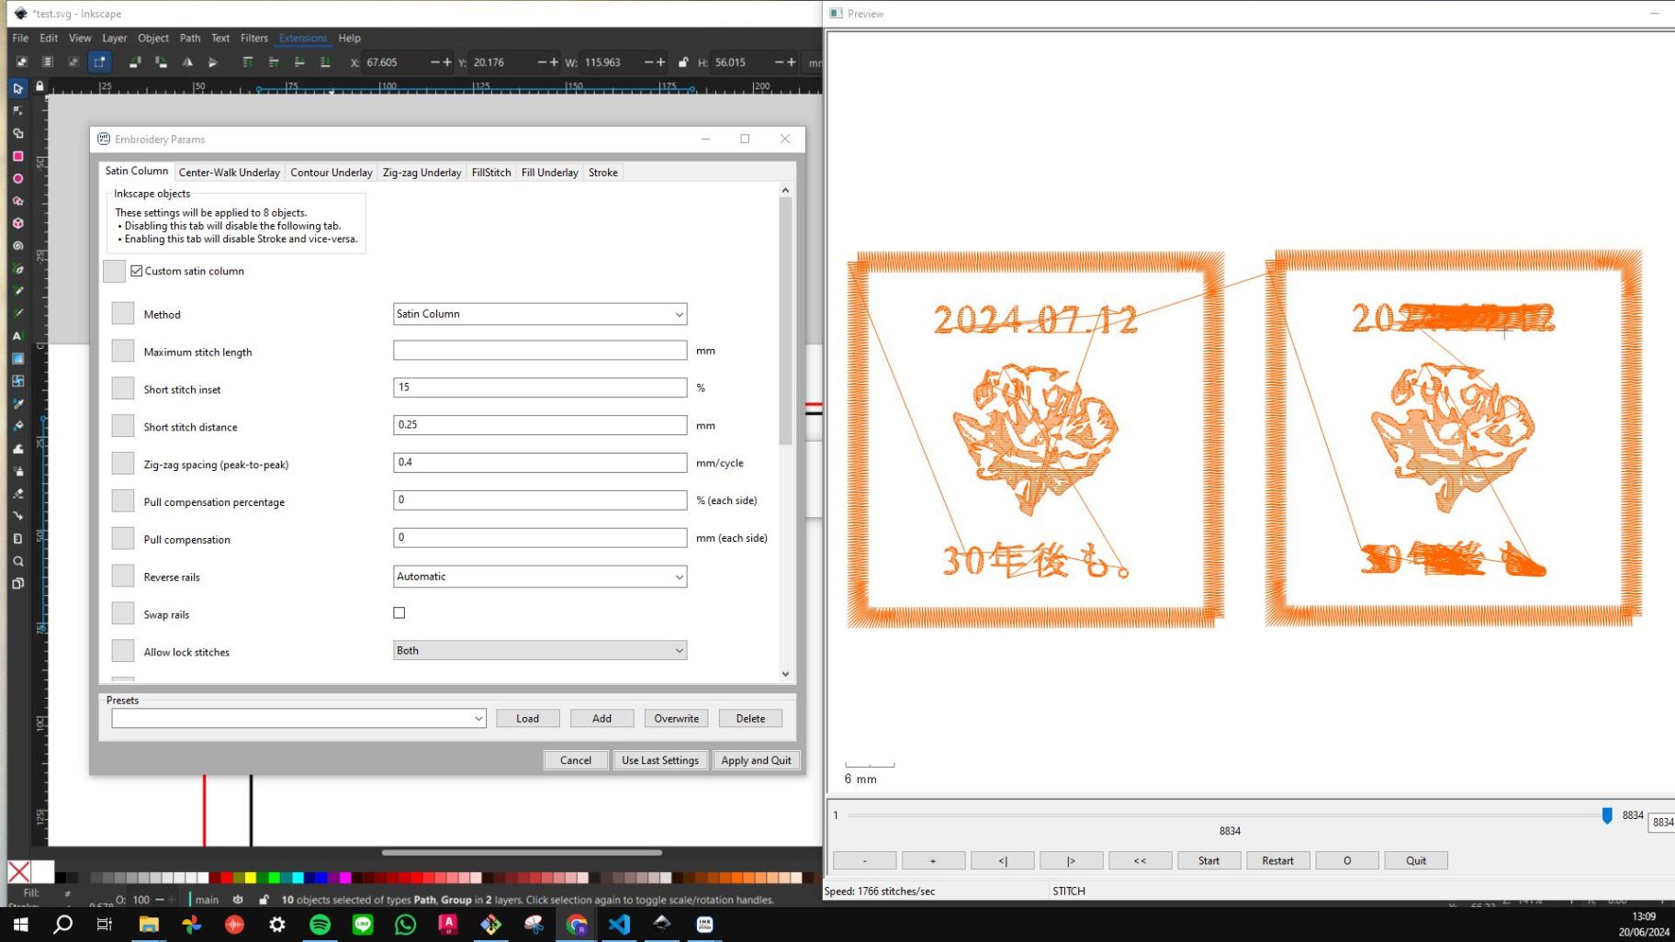
Task: Toggle width/height lock ratio icon
Action: [x=682, y=62]
